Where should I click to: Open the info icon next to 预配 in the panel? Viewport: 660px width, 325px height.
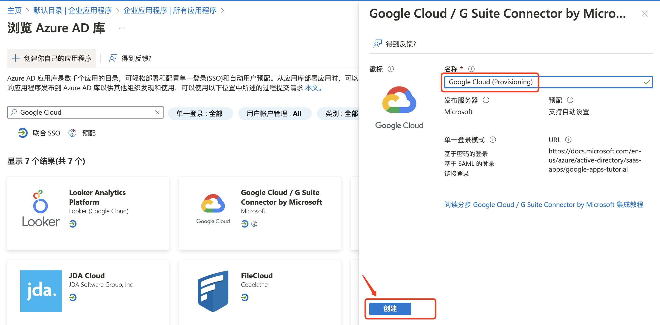[x=570, y=100]
